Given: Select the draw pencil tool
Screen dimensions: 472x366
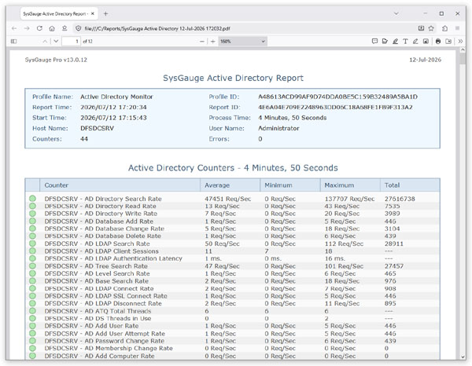Looking at the screenshot, I should pos(415,41).
